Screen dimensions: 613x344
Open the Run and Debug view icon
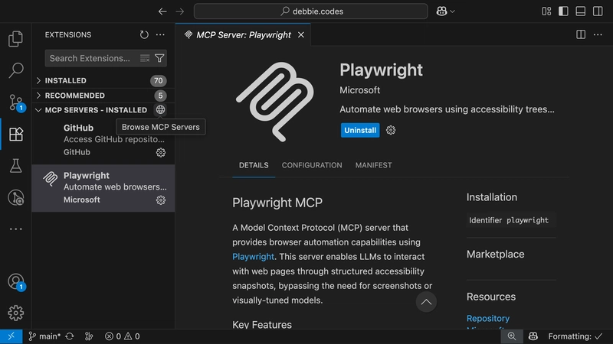pos(15,197)
